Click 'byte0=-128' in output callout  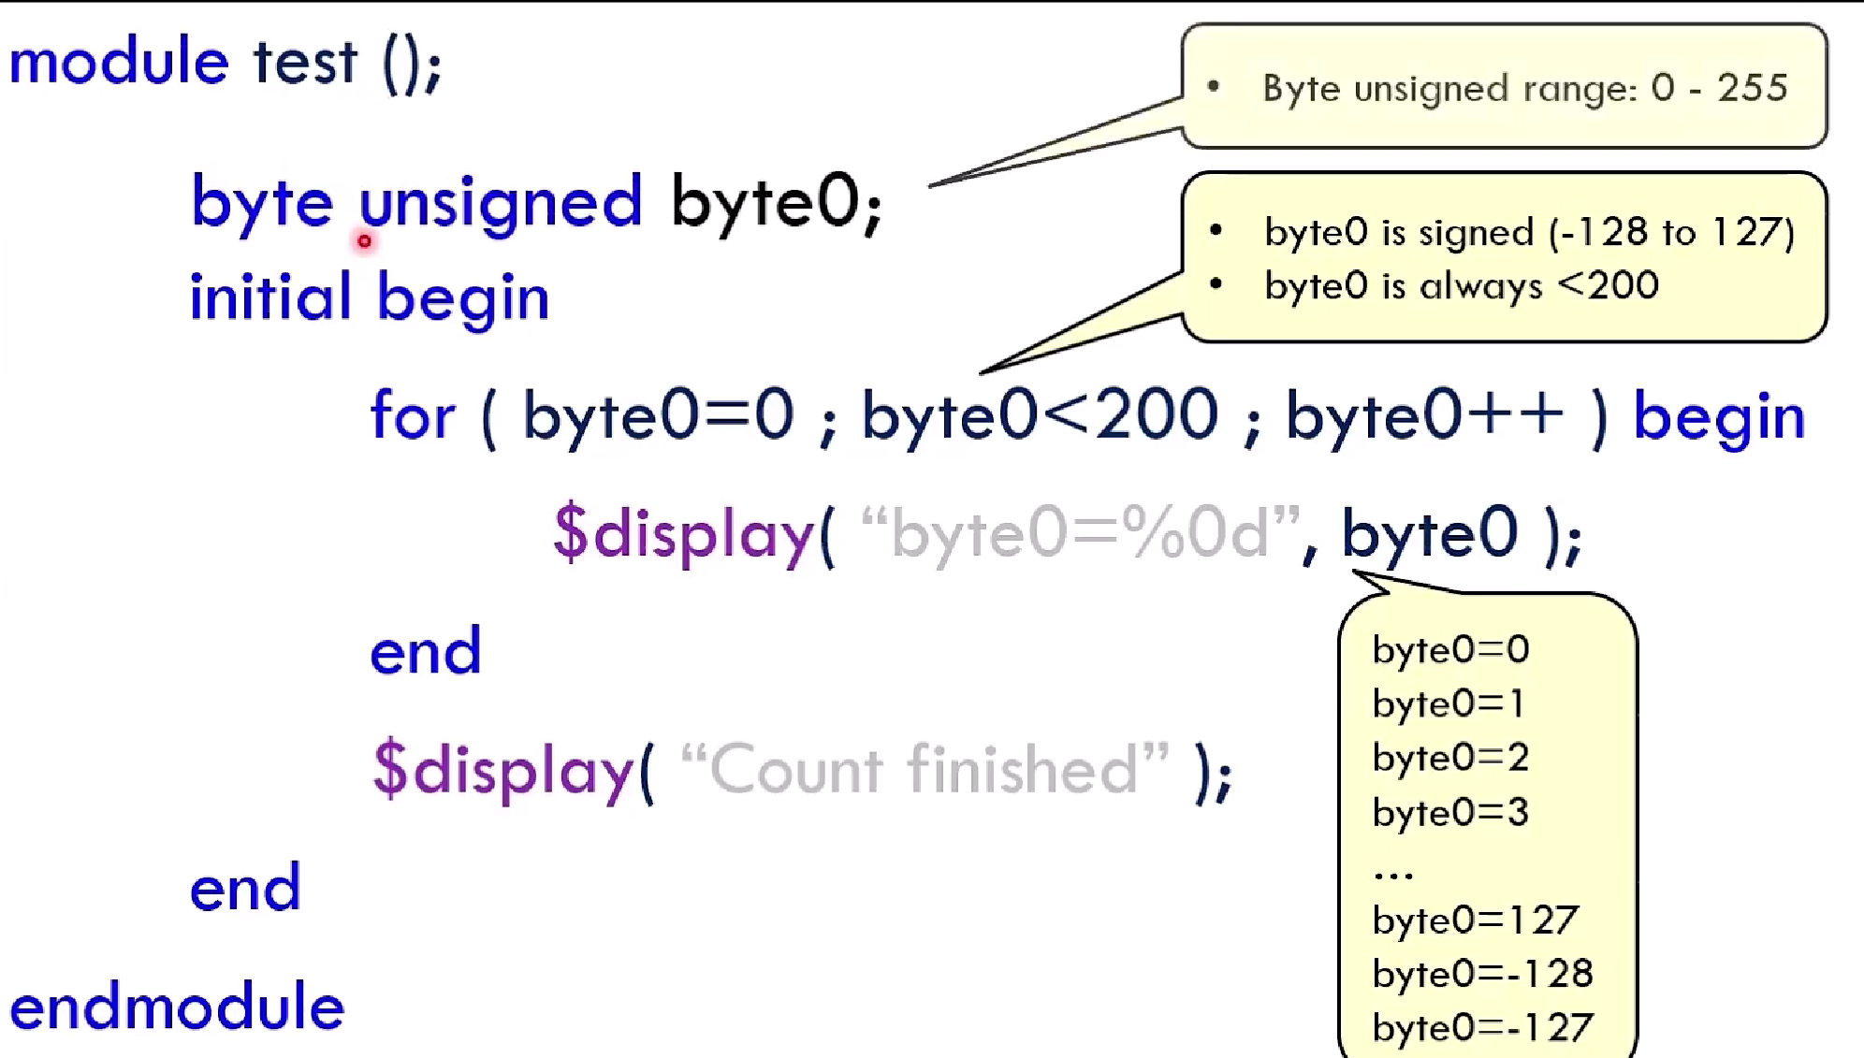click(x=1482, y=974)
